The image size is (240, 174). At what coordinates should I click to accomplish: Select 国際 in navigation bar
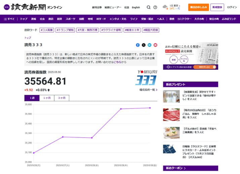pyautogui.click(x=82, y=19)
